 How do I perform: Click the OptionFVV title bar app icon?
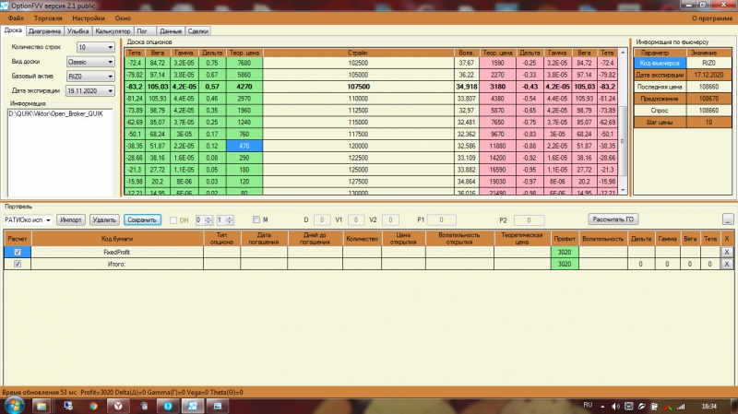click(5, 6)
